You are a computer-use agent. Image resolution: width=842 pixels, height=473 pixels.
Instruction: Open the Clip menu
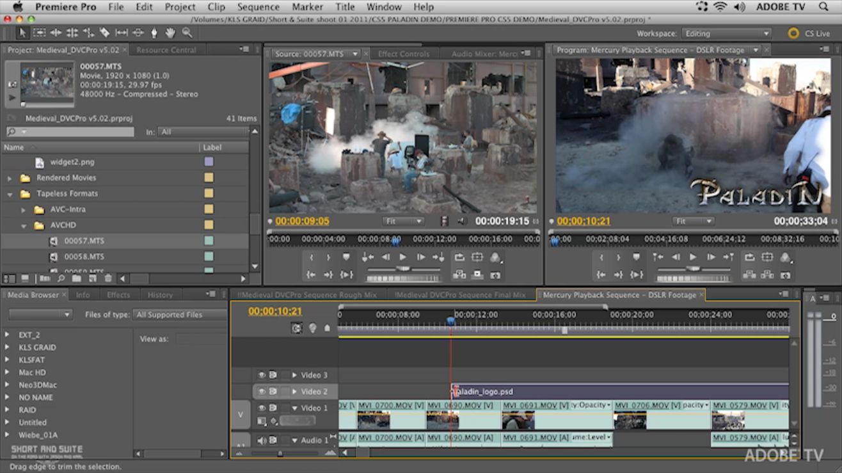[216, 7]
